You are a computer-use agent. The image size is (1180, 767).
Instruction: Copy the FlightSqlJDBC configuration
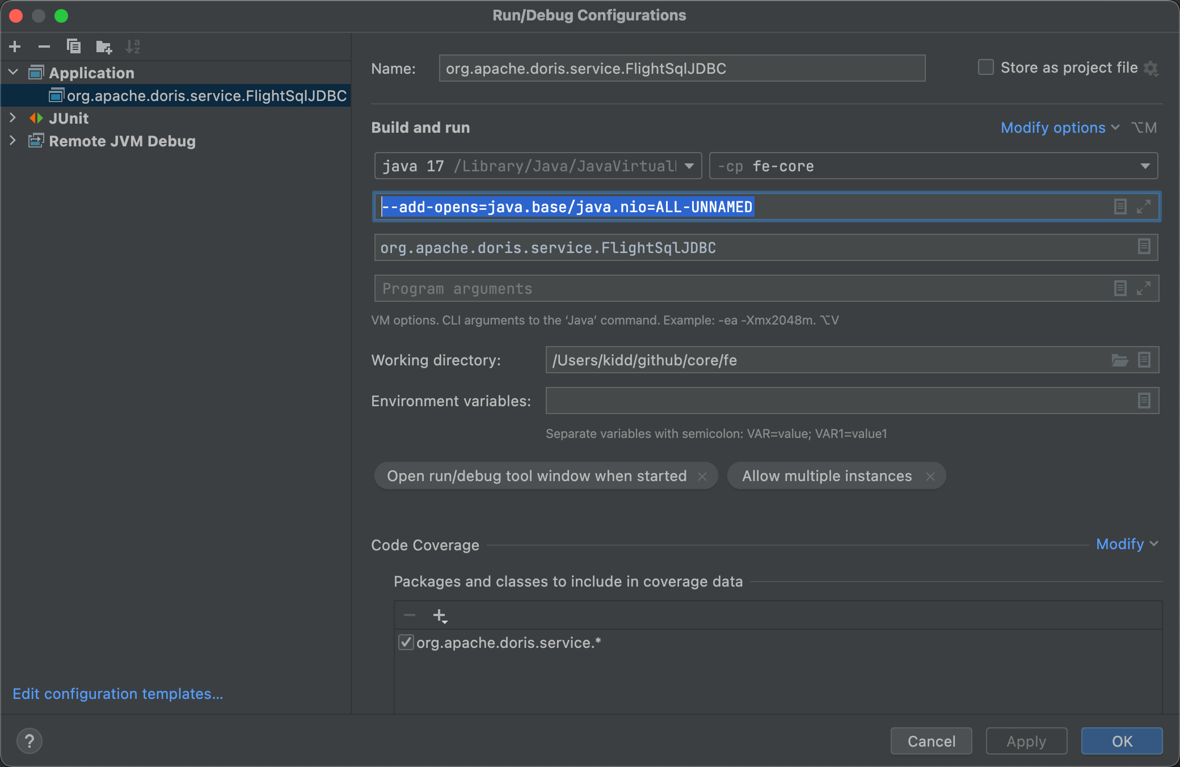pyautogui.click(x=73, y=47)
